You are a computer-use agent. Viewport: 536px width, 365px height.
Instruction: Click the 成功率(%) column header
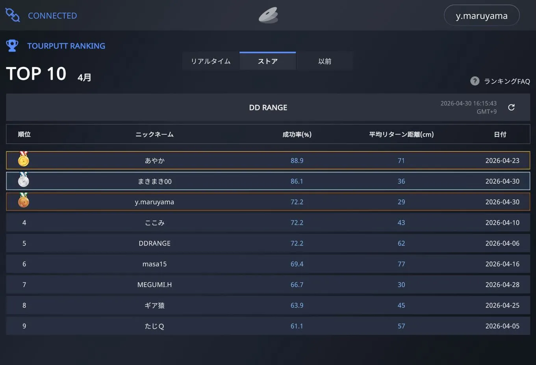pos(297,134)
